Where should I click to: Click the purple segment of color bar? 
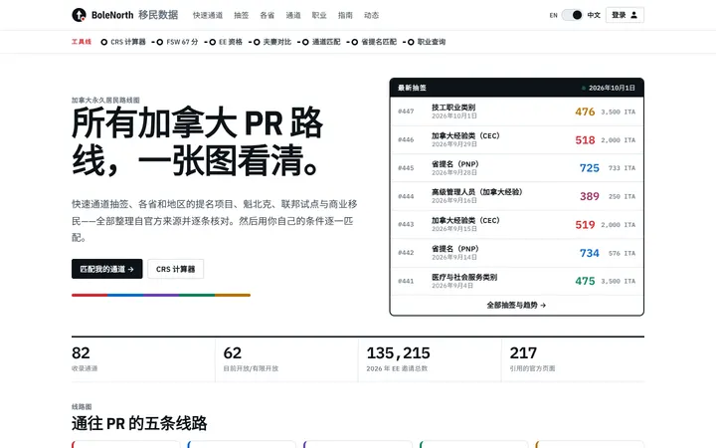(x=161, y=296)
